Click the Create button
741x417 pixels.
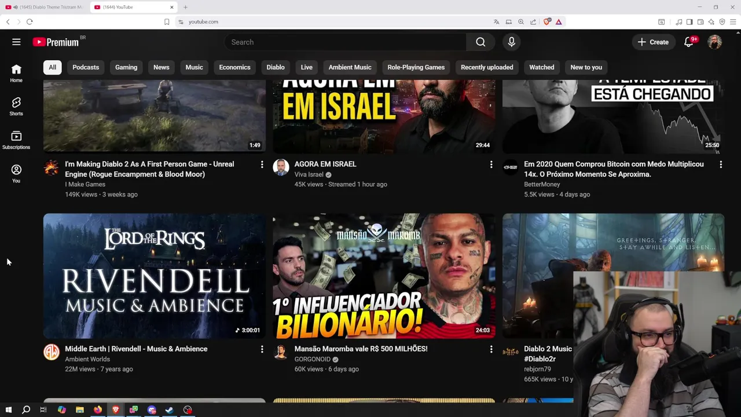(653, 42)
